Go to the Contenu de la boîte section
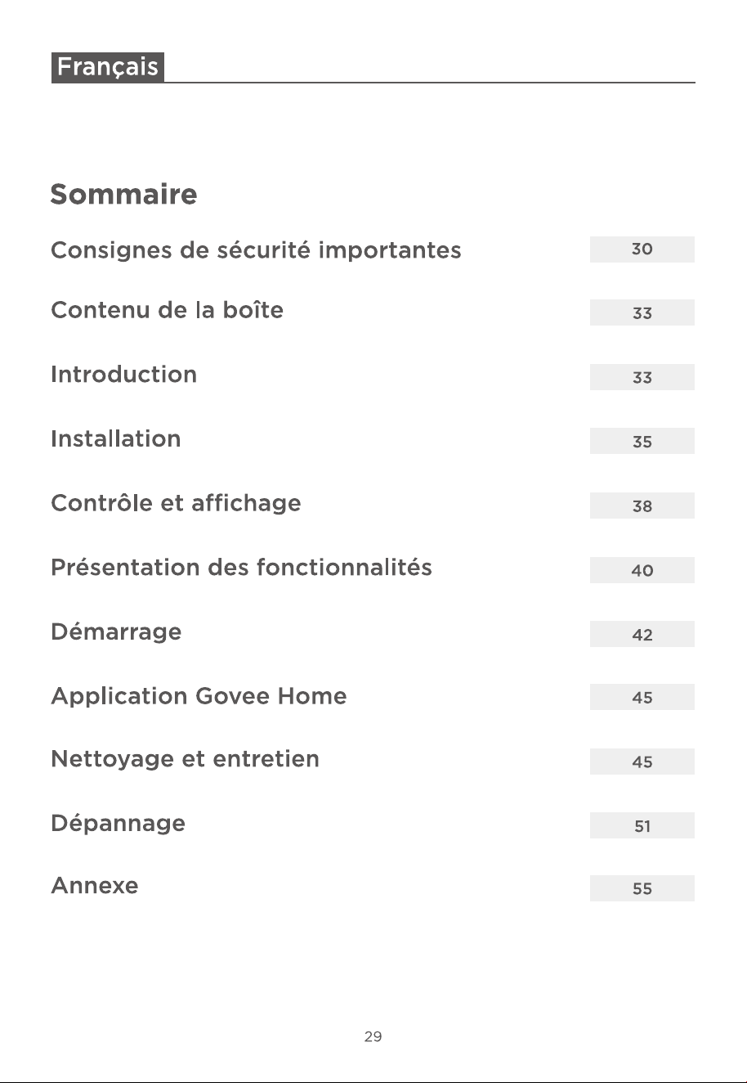Viewport: 747px width, 1083px height. coord(167,311)
